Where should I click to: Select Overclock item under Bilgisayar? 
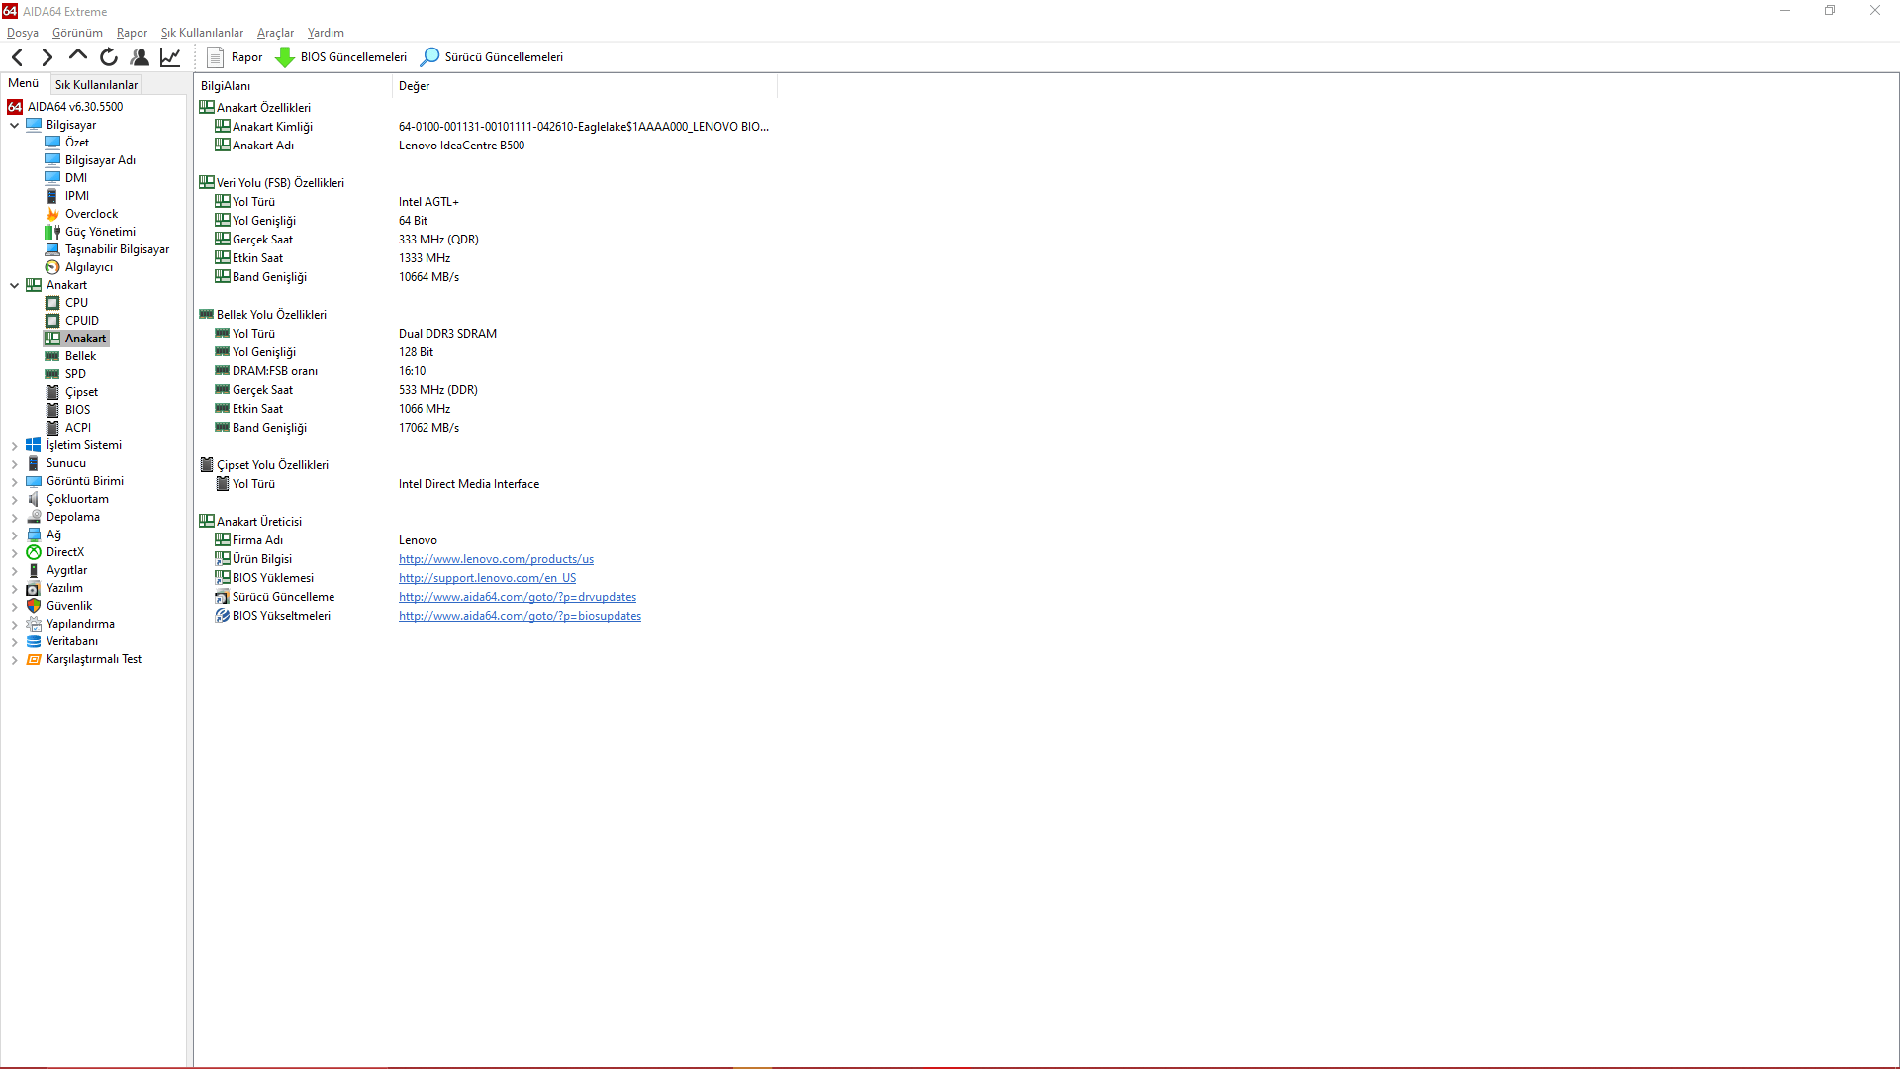click(91, 214)
